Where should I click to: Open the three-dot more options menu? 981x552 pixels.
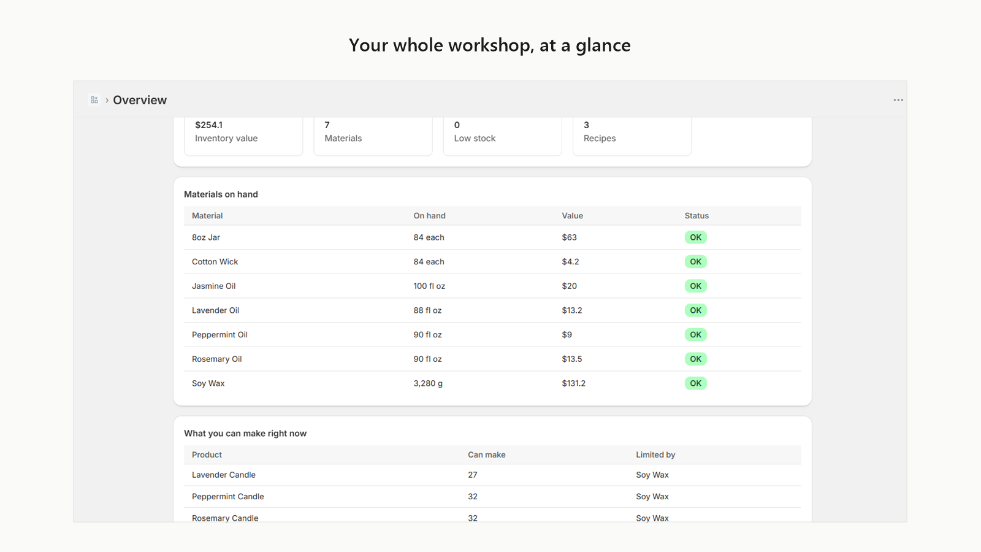pos(898,100)
